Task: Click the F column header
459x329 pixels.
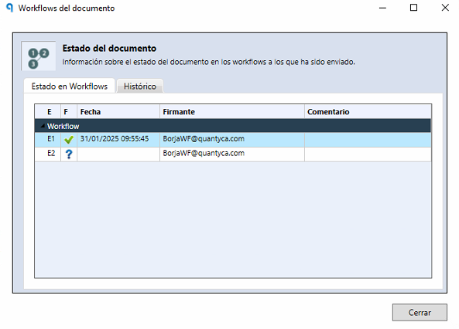Action: coord(69,112)
